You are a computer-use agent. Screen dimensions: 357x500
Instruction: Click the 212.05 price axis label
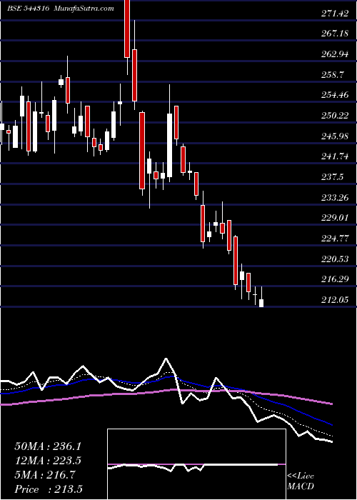(335, 300)
